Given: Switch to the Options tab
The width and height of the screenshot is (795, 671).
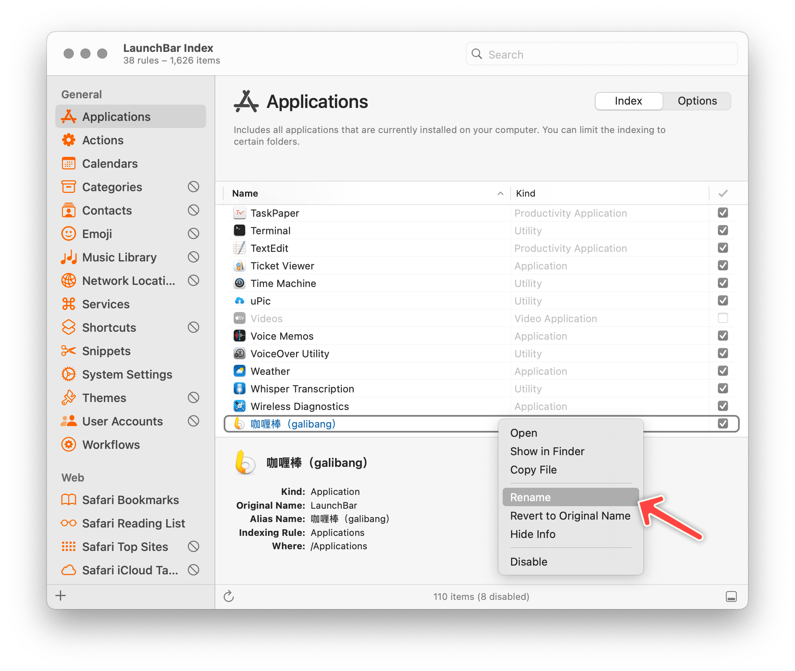Looking at the screenshot, I should point(697,101).
